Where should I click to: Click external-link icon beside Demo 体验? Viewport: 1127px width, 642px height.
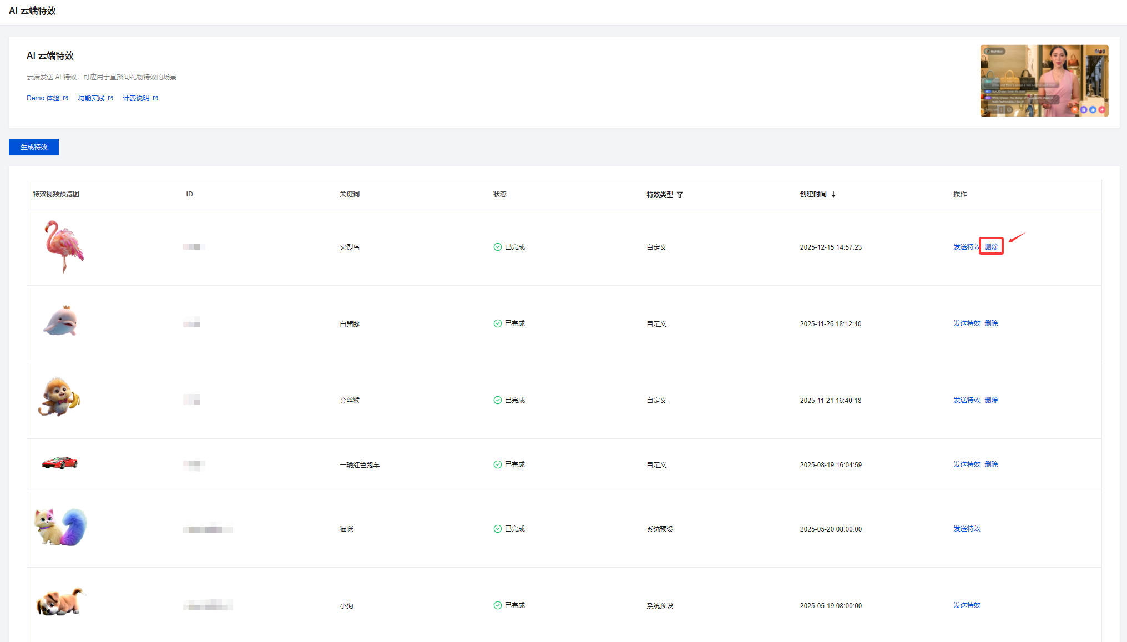pyautogui.click(x=65, y=98)
